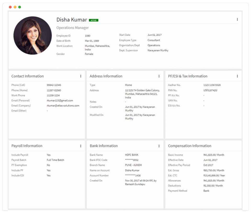251x212 pixels.
Task: Open the profile header kebab menu
Action: pos(237,20)
